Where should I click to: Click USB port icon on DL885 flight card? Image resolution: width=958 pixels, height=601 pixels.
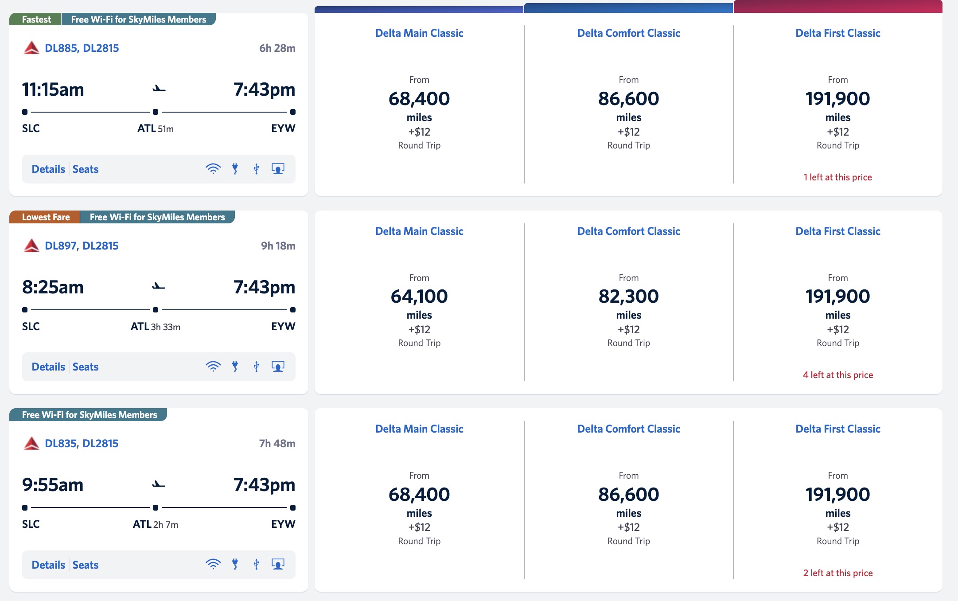(256, 169)
